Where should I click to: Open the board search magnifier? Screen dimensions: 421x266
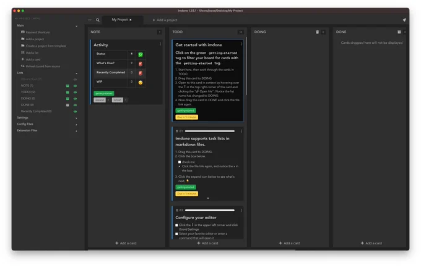pos(98,20)
